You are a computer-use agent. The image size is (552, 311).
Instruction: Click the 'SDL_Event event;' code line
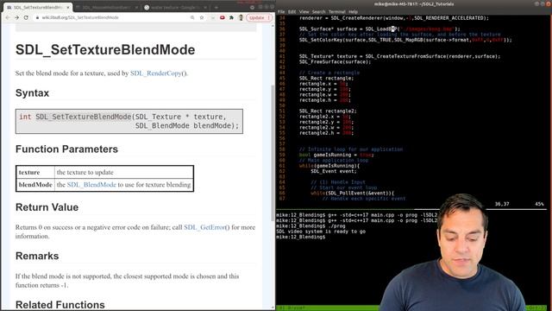[334, 171]
